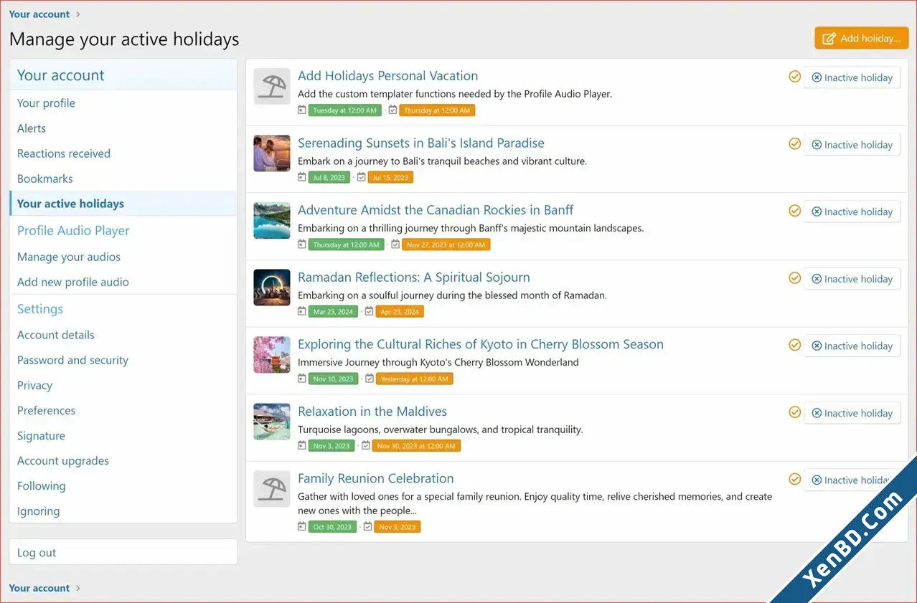Open the Family Reunion Celebration title
917x603 pixels.
tap(376, 478)
